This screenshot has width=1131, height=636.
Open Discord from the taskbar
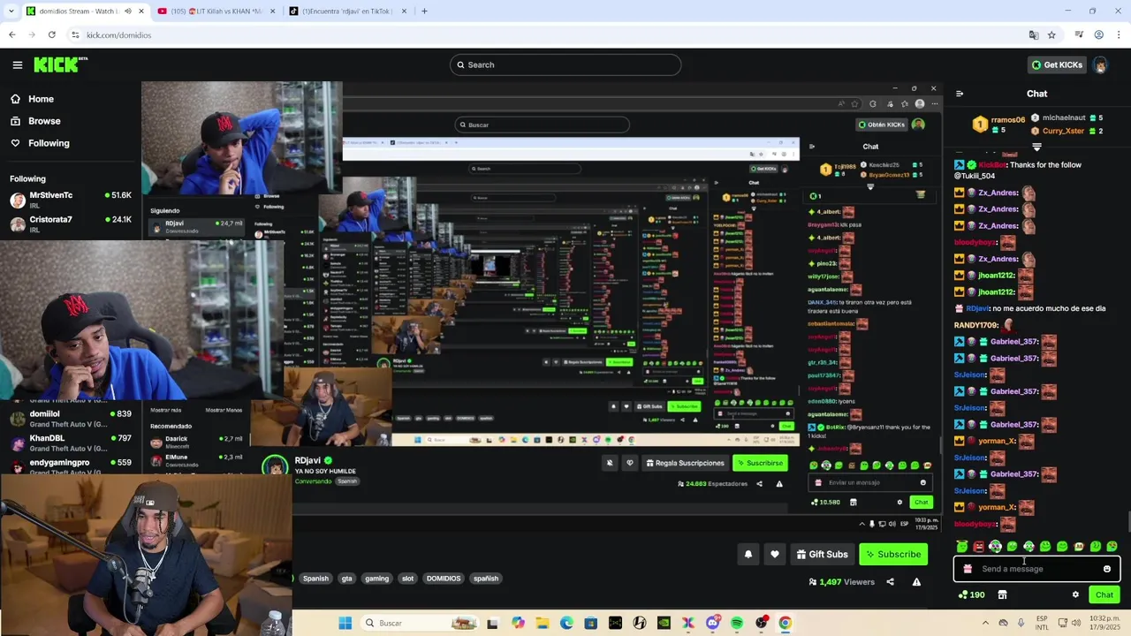pyautogui.click(x=712, y=623)
